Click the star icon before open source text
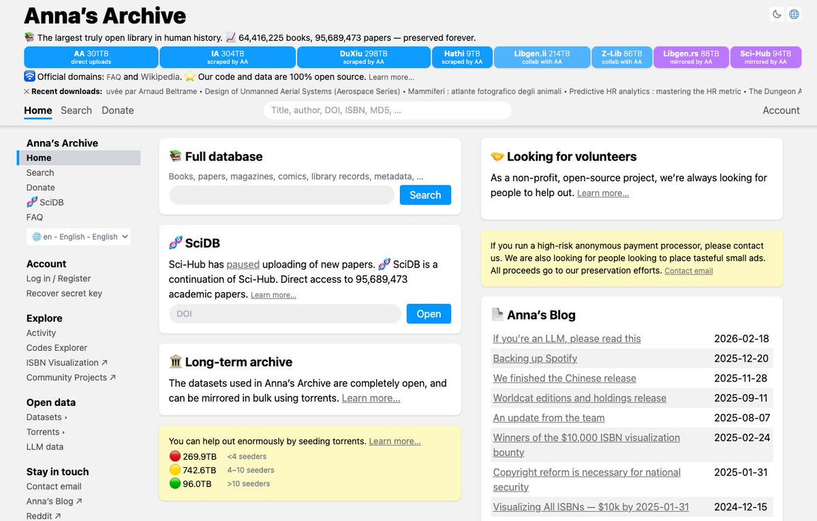The width and height of the screenshot is (817, 521). pos(190,76)
